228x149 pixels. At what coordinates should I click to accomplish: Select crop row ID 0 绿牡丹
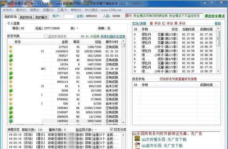tap(174, 35)
